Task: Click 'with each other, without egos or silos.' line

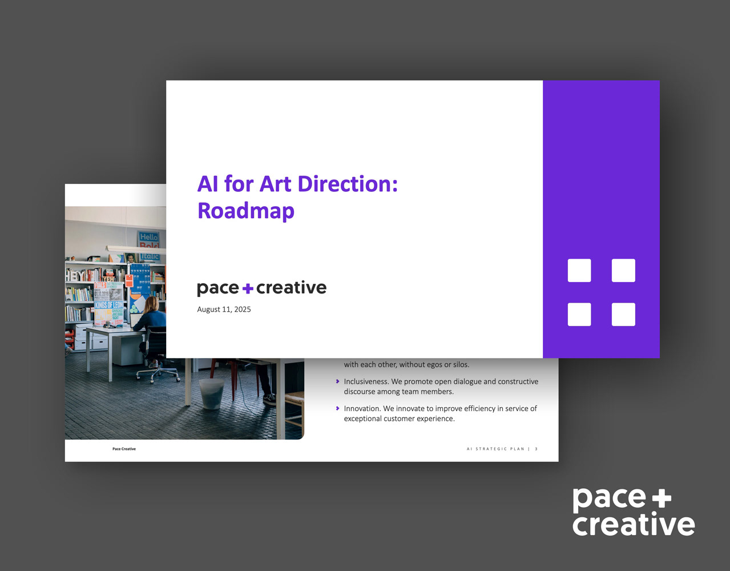Action: click(406, 364)
